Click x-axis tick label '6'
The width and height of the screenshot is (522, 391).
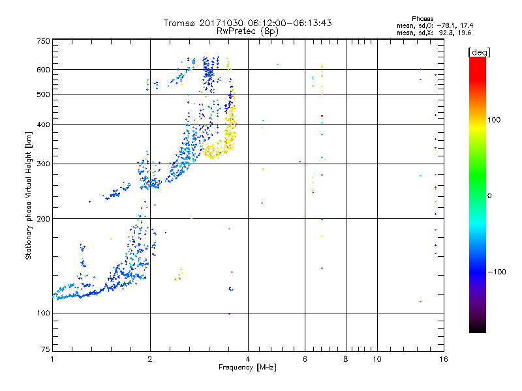(x=305, y=359)
